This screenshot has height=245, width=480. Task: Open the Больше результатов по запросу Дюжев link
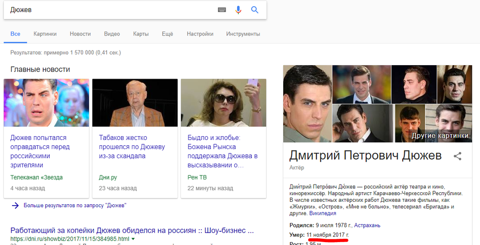tap(75, 206)
